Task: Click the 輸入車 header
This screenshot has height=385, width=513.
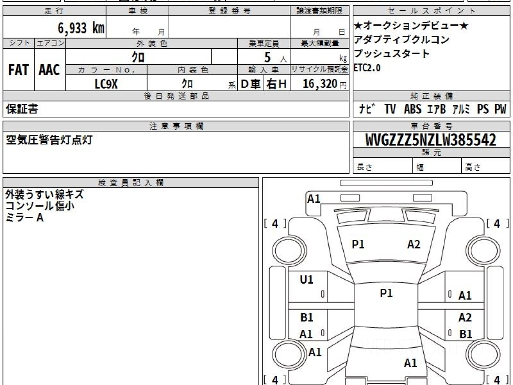Action: [x=264, y=70]
